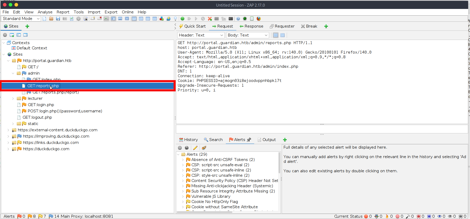Click the red X remove breakpoints icon

tap(210, 19)
